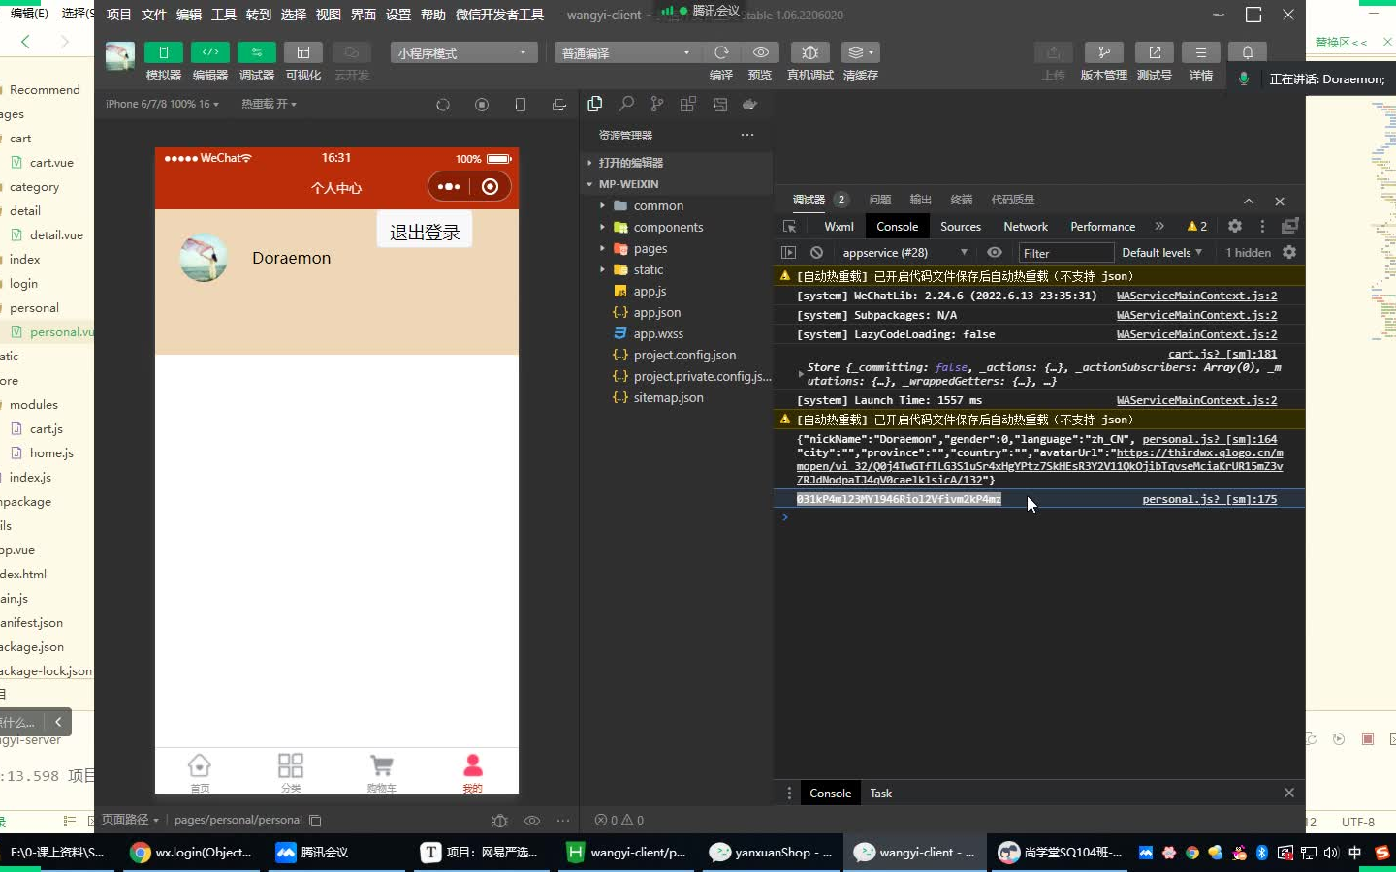The width and height of the screenshot is (1396, 872).
Task: Click the simulator refresh icon
Action: (x=443, y=105)
